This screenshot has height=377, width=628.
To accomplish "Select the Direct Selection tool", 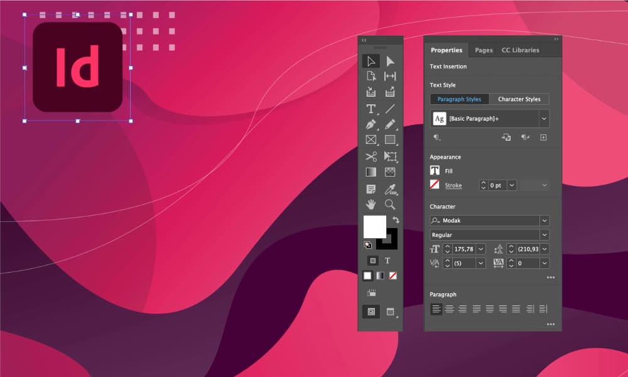I will pyautogui.click(x=390, y=62).
